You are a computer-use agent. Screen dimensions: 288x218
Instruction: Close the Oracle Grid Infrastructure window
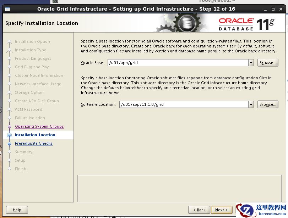point(281,9)
